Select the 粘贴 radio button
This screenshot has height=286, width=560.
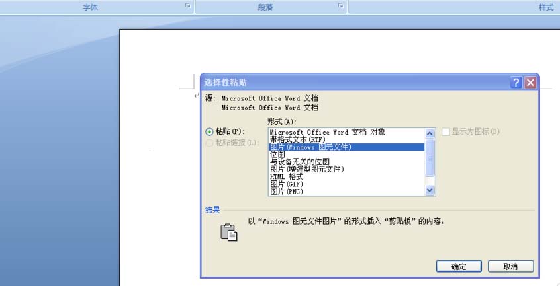coord(209,132)
